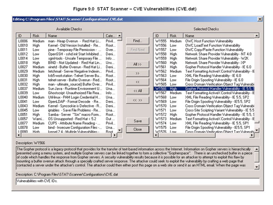Click the Find... button
The image size is (273, 205).
click(137, 41)
